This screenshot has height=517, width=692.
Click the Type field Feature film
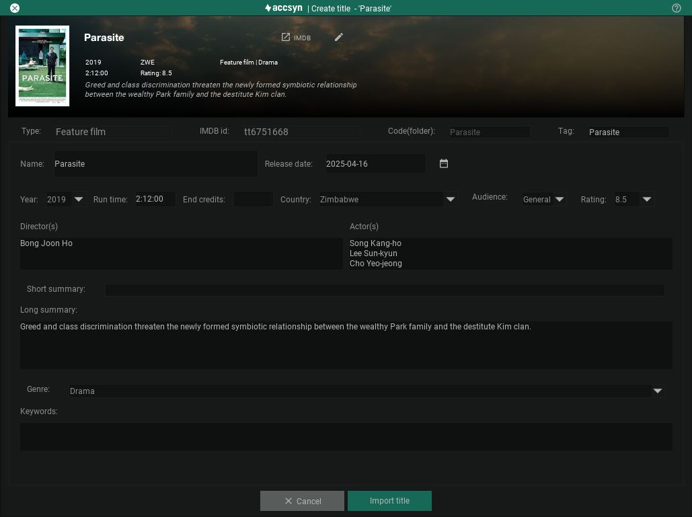click(x=113, y=132)
